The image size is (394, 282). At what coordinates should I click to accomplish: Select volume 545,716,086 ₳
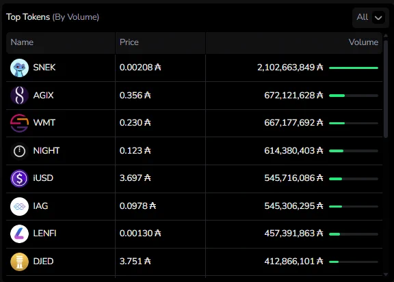[x=293, y=178]
